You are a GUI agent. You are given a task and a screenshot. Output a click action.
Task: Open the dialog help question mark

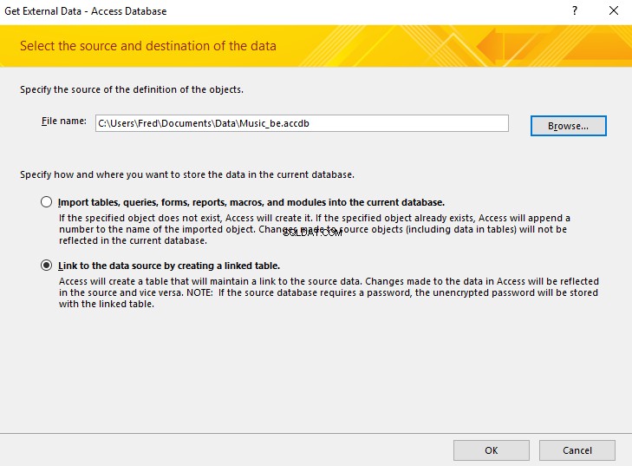pyautogui.click(x=575, y=10)
